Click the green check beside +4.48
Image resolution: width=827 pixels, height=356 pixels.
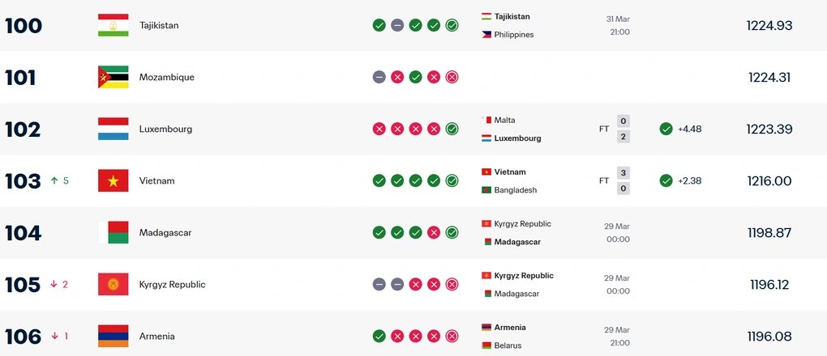pos(666,129)
